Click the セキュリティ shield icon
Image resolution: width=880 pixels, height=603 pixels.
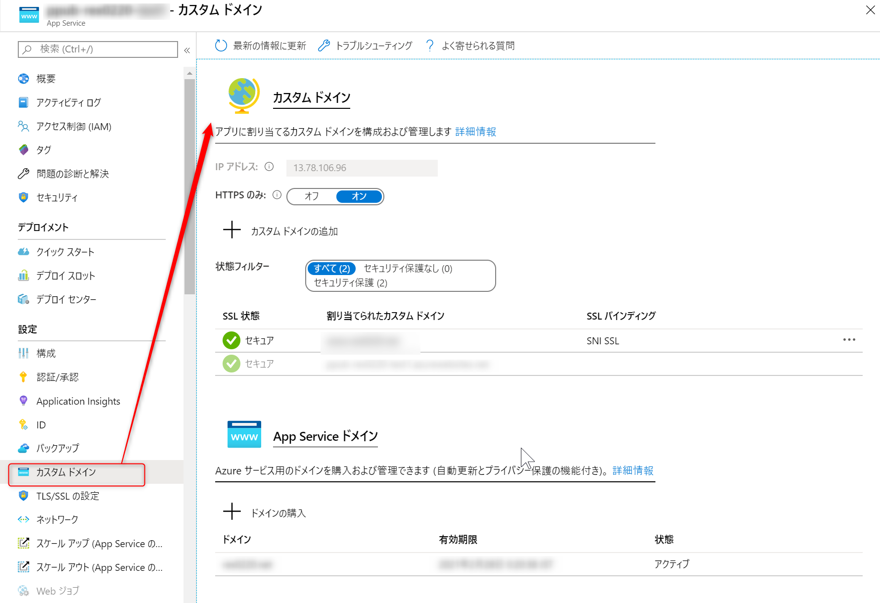point(23,197)
